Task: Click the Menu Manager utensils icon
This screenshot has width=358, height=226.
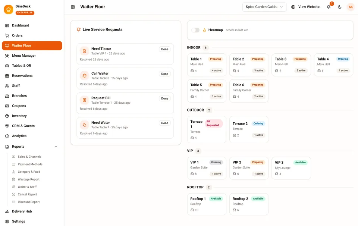Action: pyautogui.click(x=7, y=56)
